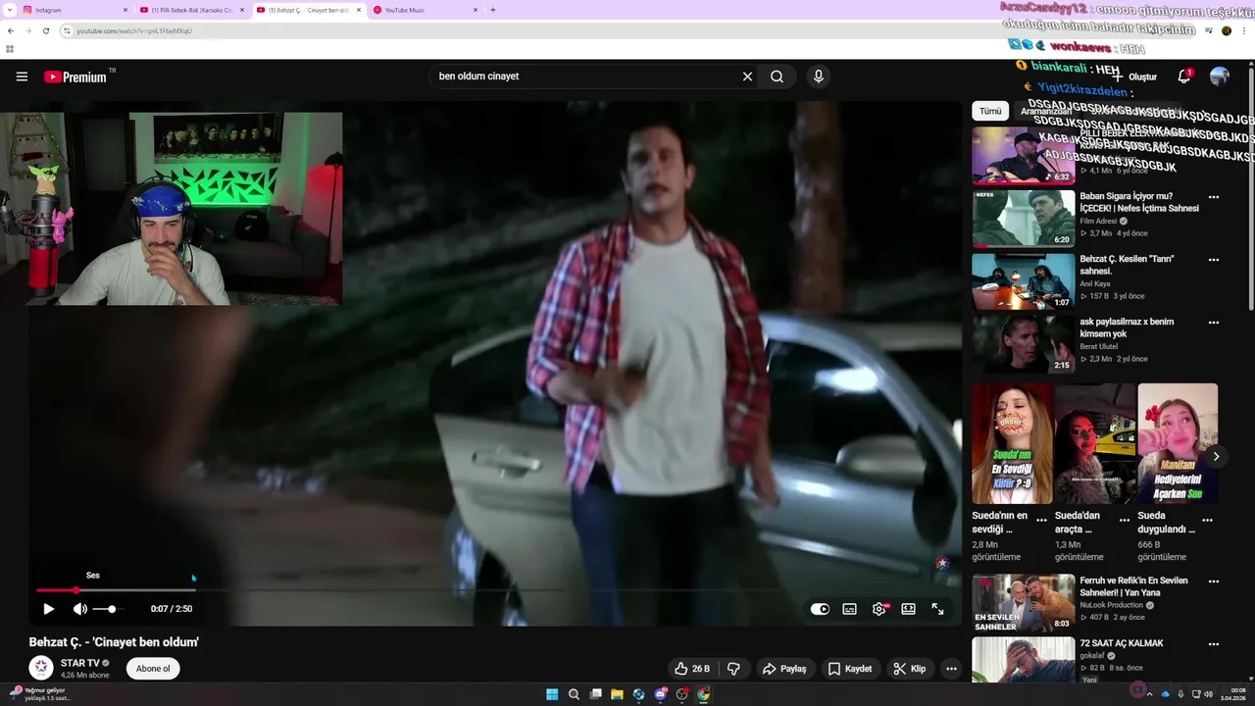1255x706 pixels.
Task: Create a clip with Klip
Action: [x=909, y=669]
